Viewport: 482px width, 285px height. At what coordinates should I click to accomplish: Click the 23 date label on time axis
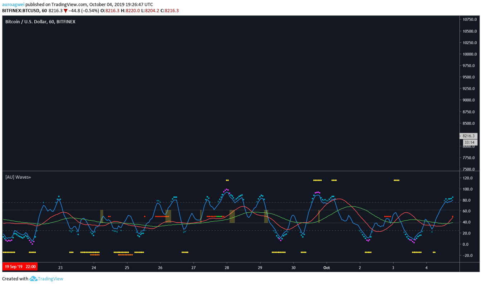(60, 267)
